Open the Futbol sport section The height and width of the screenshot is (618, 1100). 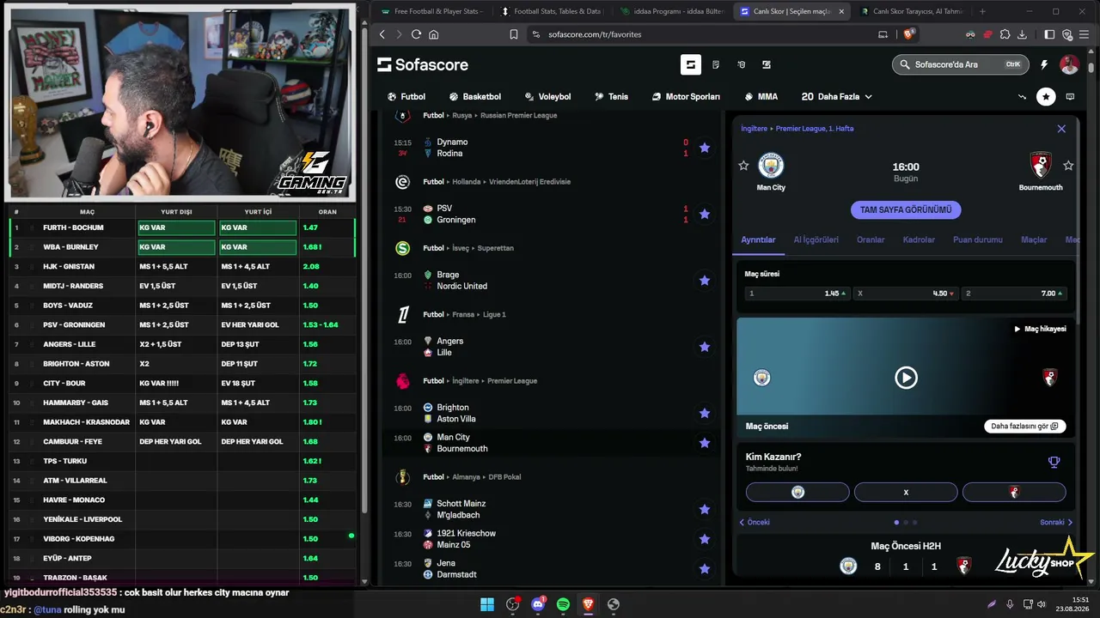tap(406, 97)
